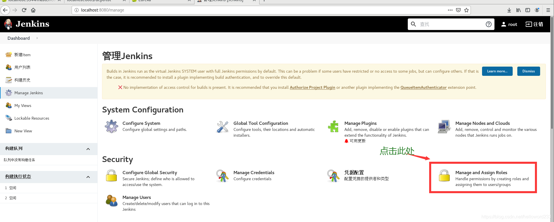Image resolution: width=554 pixels, height=222 pixels.
Task: Click the Configure System gear icon
Action: pyautogui.click(x=112, y=126)
